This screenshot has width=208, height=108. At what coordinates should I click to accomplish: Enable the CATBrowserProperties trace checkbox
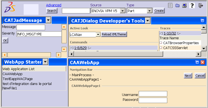pyautogui.click(x=161, y=43)
